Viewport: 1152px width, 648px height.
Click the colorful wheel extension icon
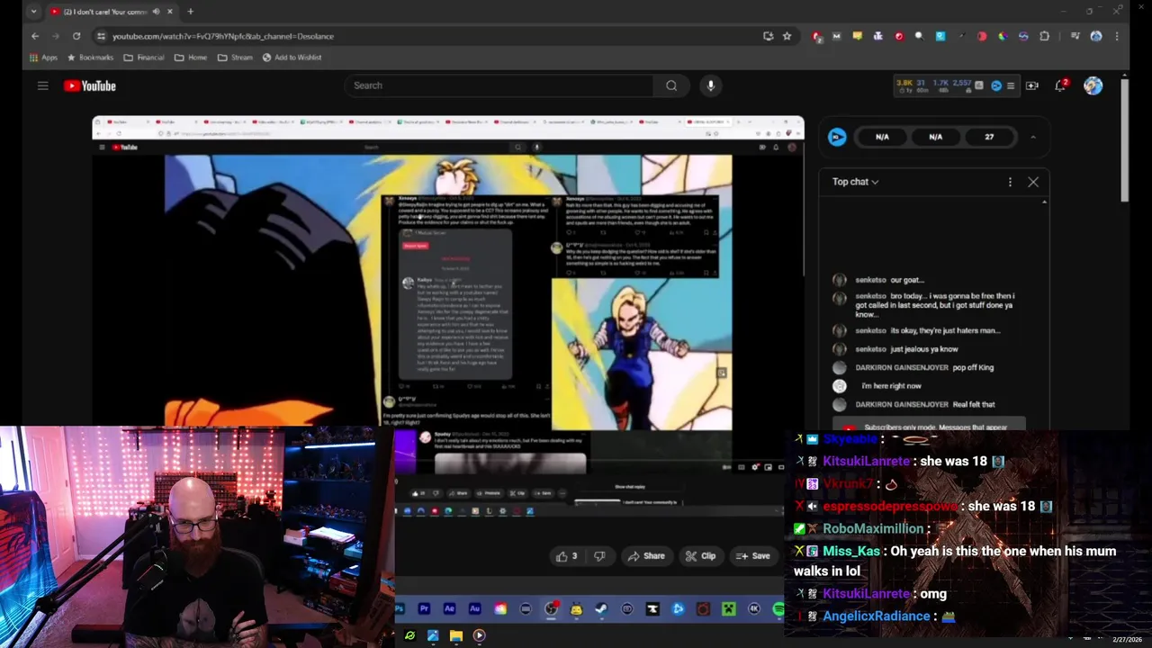(1003, 36)
